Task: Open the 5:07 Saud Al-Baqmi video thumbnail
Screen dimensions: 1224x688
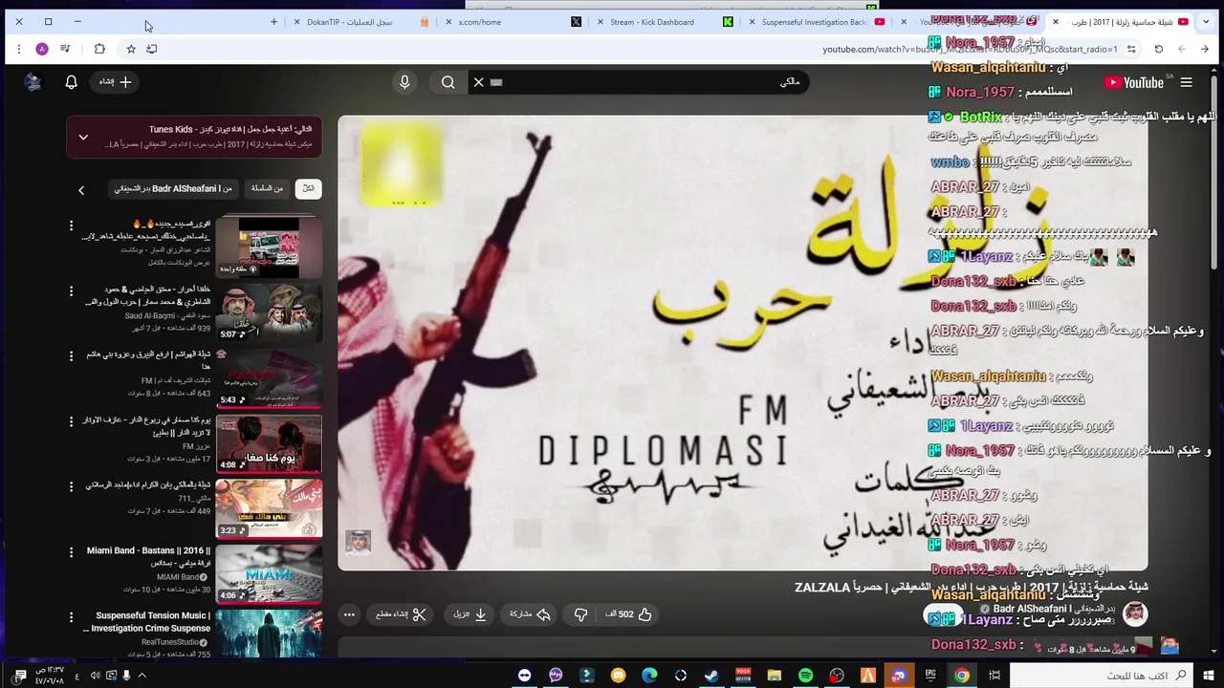Action: point(269,312)
